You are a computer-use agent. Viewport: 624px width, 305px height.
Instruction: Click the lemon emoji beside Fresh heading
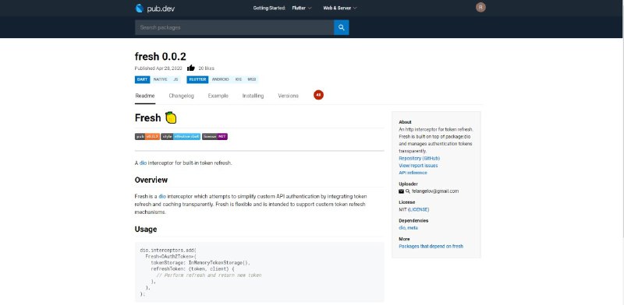pos(171,117)
